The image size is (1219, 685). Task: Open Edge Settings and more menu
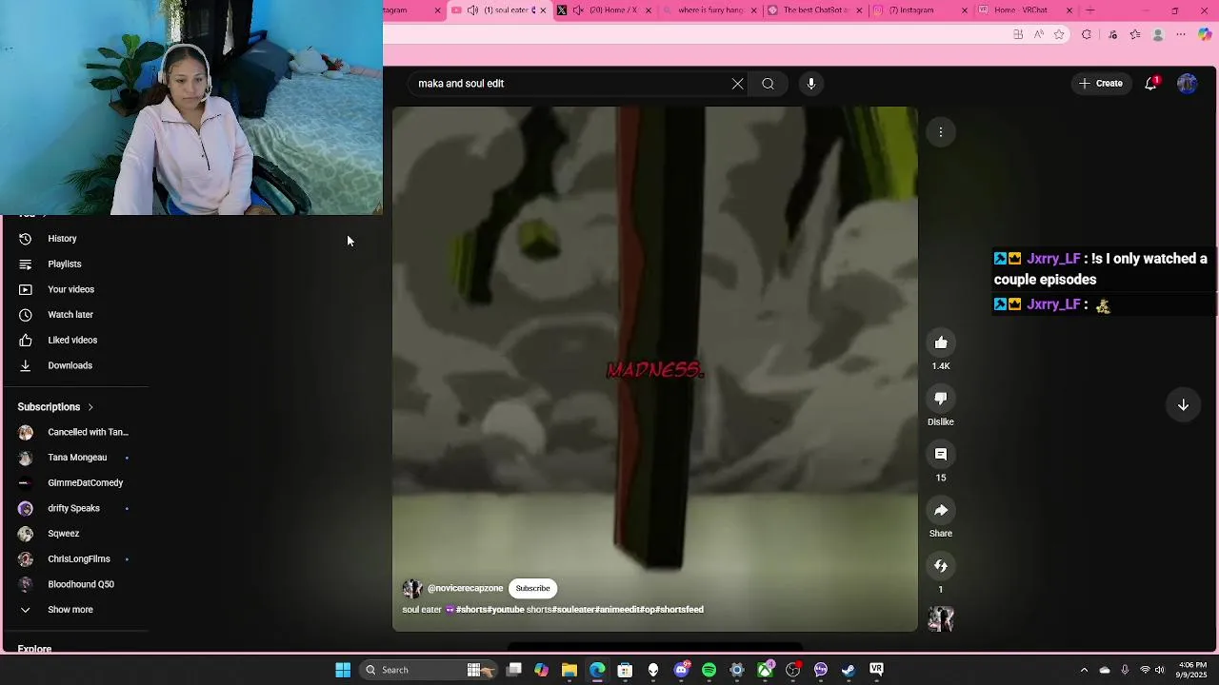pos(1181,34)
